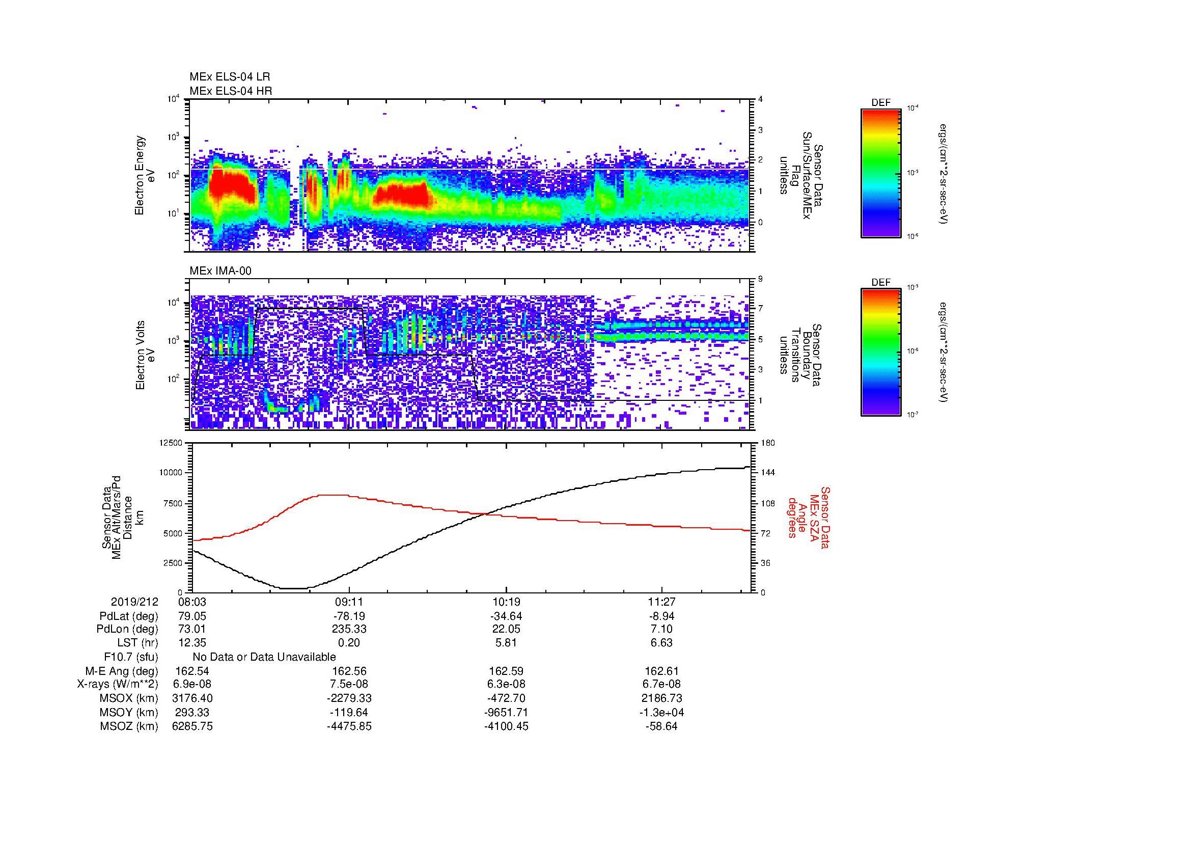Click LST value 0.20

pos(349,643)
